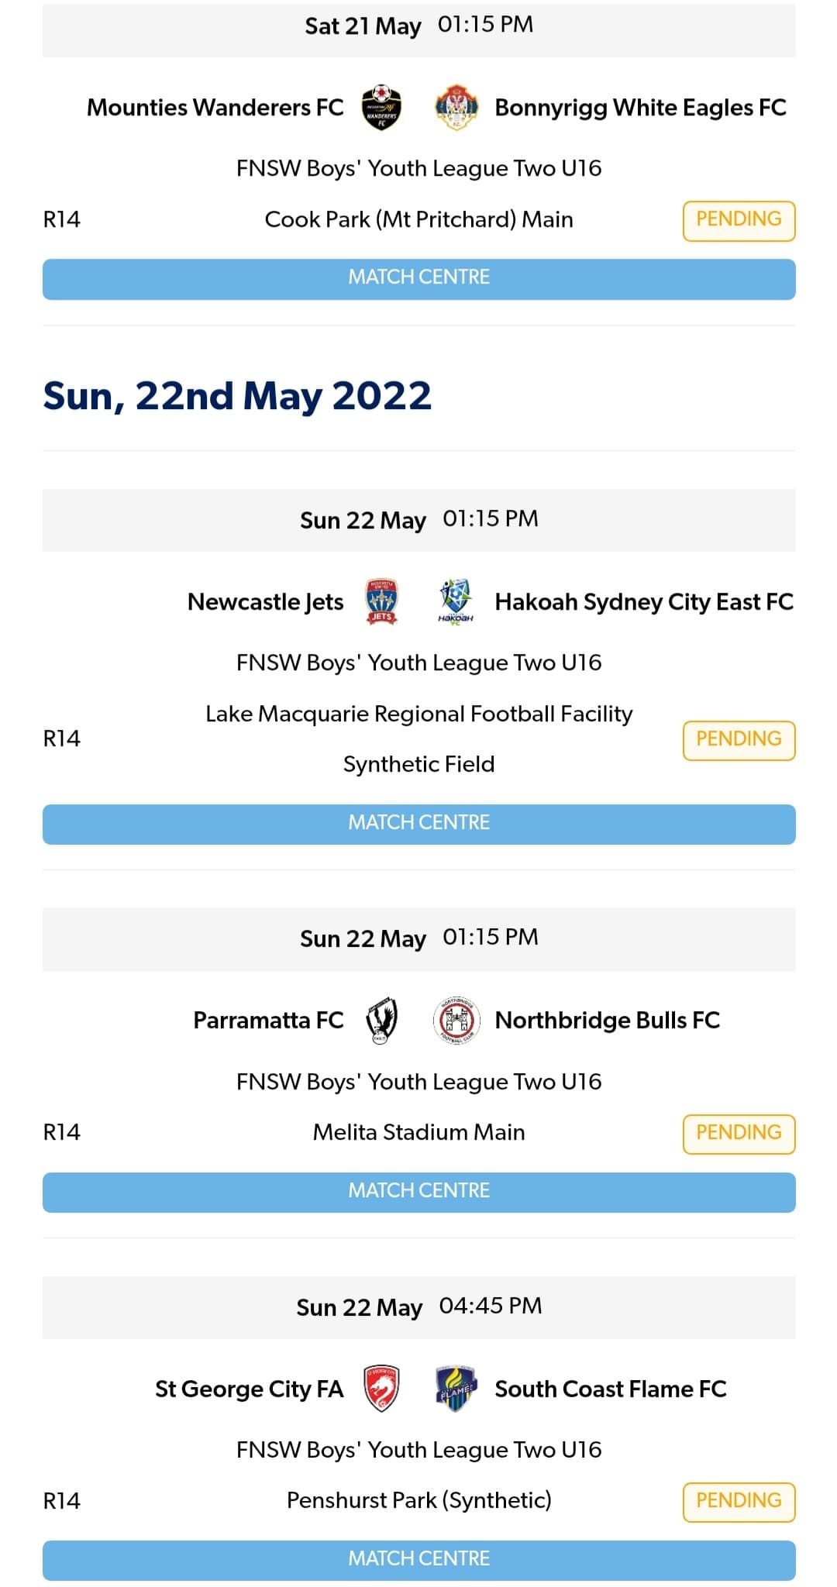Viewport: 837px width, 1587px height.
Task: Click the Sun, 22nd May 2022 heading
Action: [236, 397]
